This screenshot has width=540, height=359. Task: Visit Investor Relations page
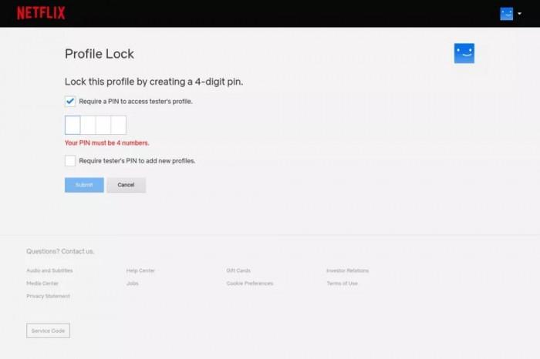[x=347, y=270]
